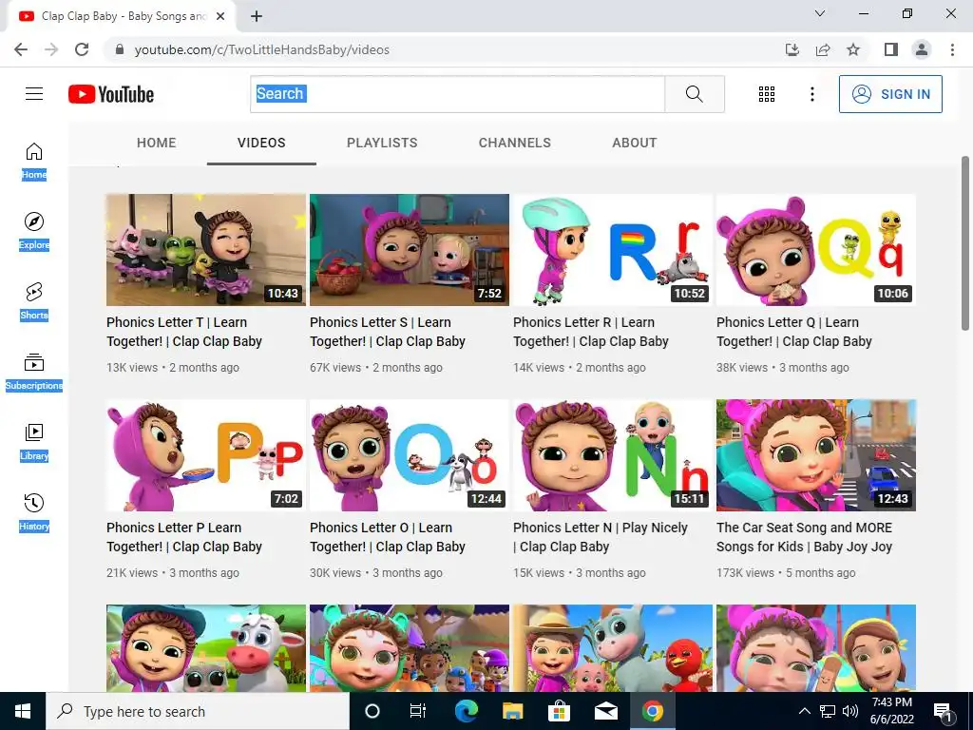
Task: Click title 'The Car Seat Song and MORE'
Action: click(804, 538)
